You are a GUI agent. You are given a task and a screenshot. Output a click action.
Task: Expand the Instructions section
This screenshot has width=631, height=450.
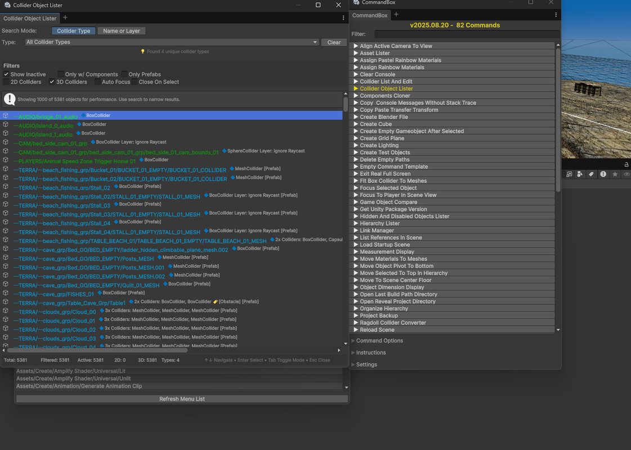370,353
